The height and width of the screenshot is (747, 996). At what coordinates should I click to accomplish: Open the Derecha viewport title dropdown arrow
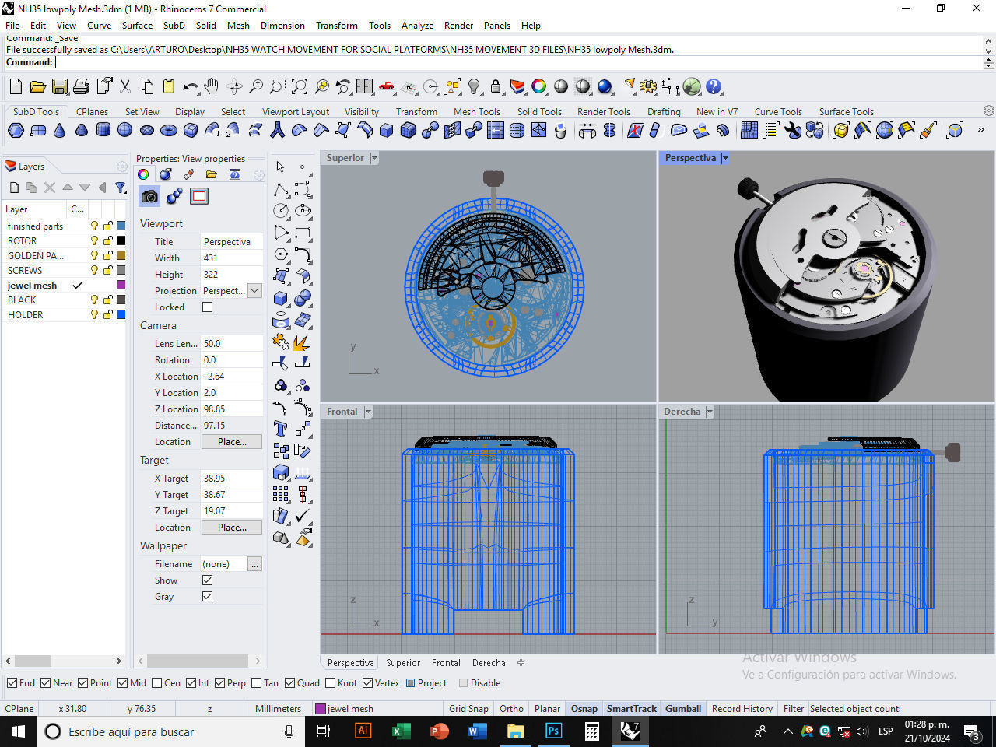(x=710, y=412)
